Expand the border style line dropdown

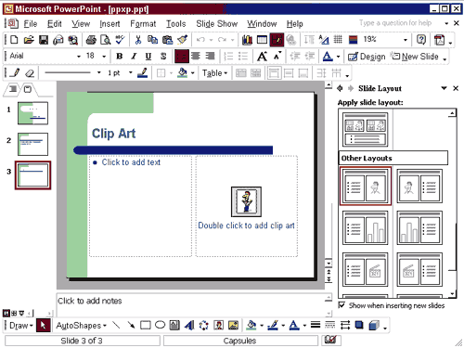tap(99, 73)
